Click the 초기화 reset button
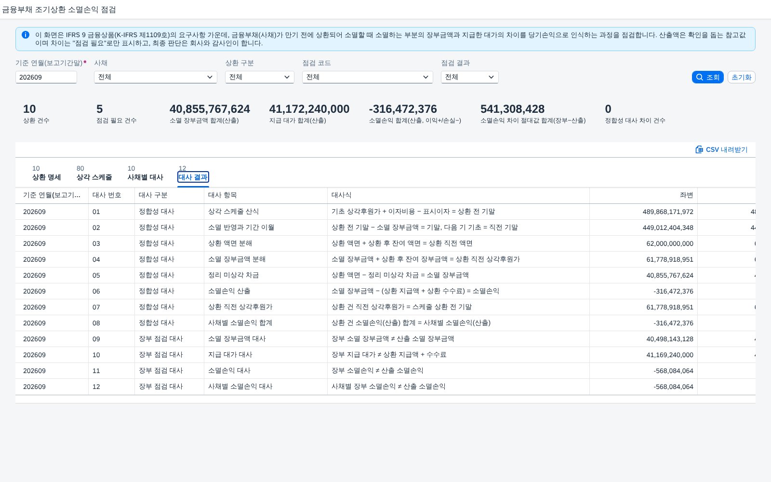Viewport: 771px width, 482px height. 741,77
